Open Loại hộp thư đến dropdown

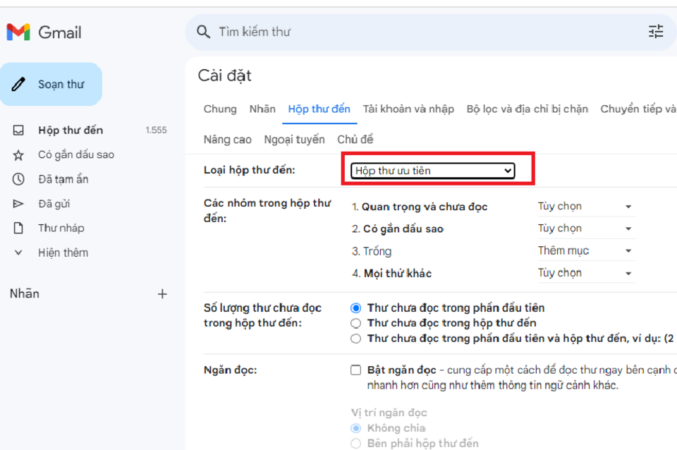pyautogui.click(x=433, y=171)
